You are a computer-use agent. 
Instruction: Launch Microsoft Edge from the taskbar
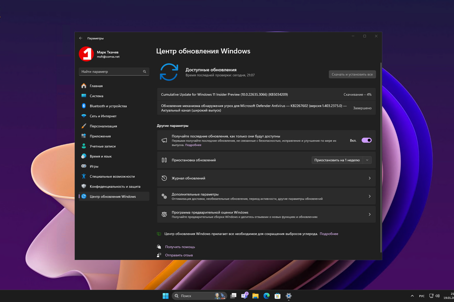click(266, 296)
